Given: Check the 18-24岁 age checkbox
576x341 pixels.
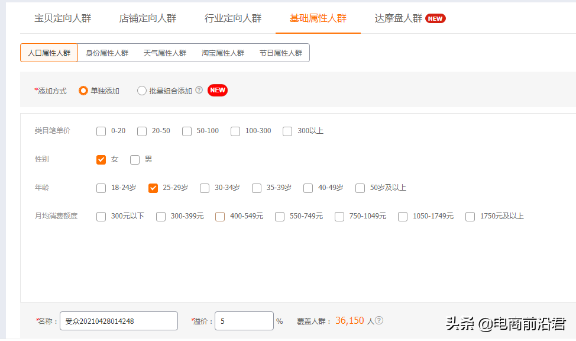Looking at the screenshot, I should (x=101, y=188).
